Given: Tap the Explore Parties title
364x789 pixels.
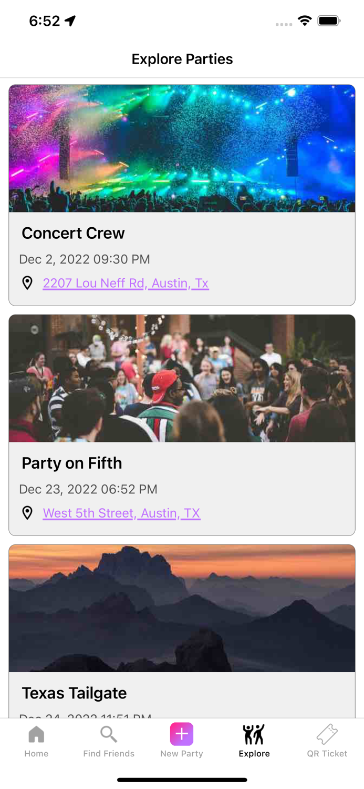Looking at the screenshot, I should (182, 59).
